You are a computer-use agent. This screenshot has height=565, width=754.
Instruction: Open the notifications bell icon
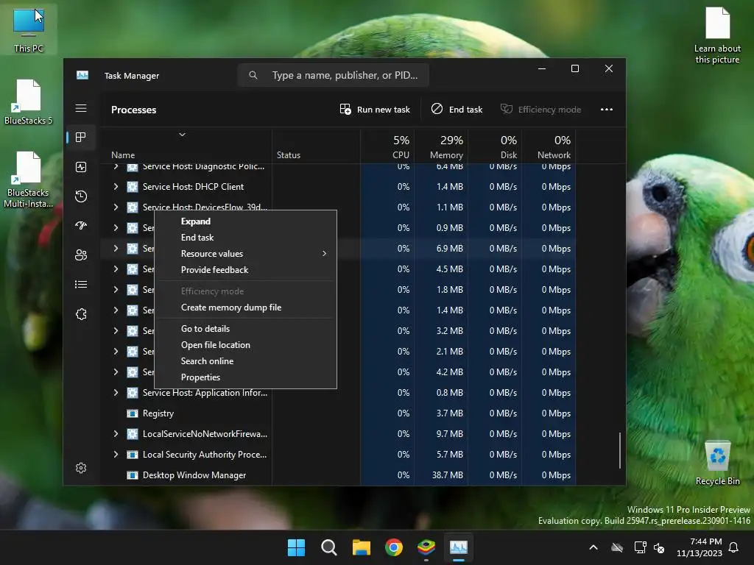[x=734, y=547]
